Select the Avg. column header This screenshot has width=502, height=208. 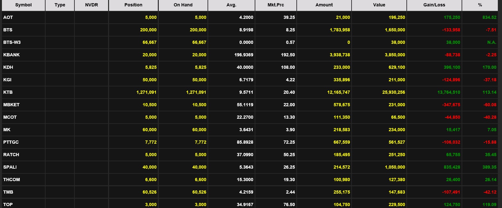tap(231, 5)
